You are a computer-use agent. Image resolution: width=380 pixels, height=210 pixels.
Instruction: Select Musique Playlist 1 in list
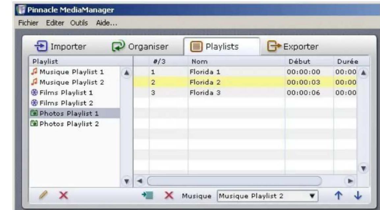pos(71,72)
